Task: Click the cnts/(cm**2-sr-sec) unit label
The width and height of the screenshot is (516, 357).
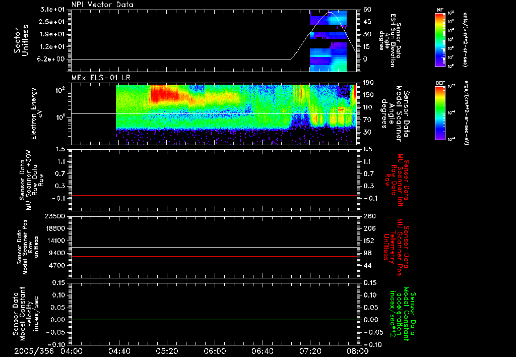Action: click(x=465, y=39)
